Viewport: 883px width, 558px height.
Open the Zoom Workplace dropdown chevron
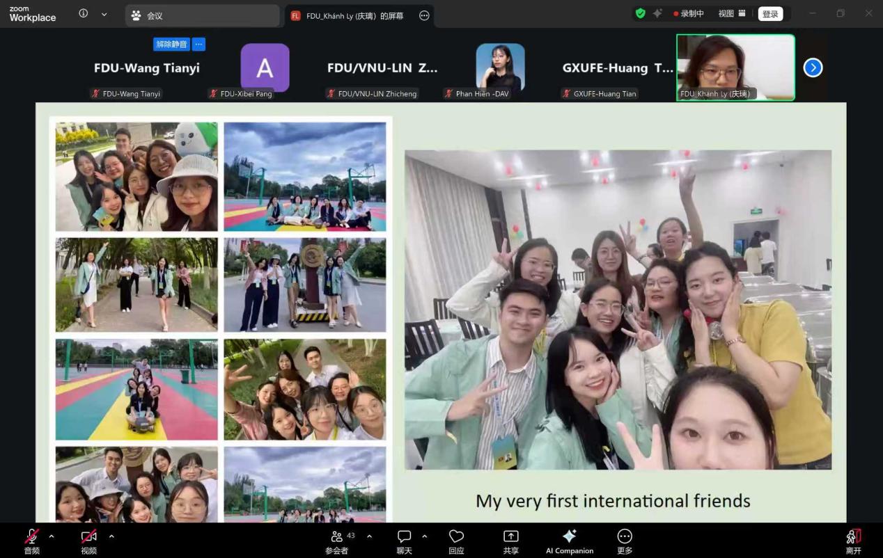pyautogui.click(x=104, y=14)
